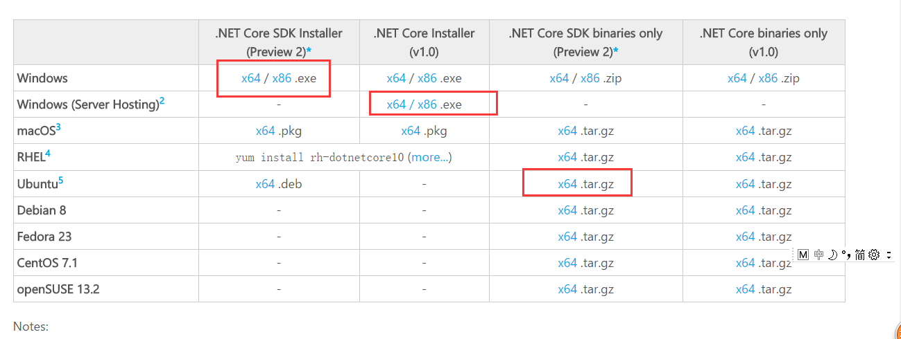Screen dimensions: 901x339
Task: Open IME toolbar options dropdown arrow
Action: coord(889,255)
